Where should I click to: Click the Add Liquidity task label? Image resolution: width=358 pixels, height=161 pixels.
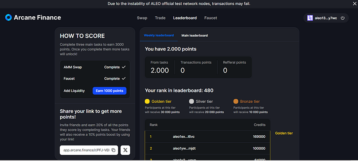coord(74,91)
